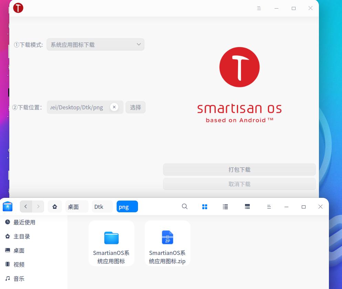Click the 选择 browse button

(136, 107)
